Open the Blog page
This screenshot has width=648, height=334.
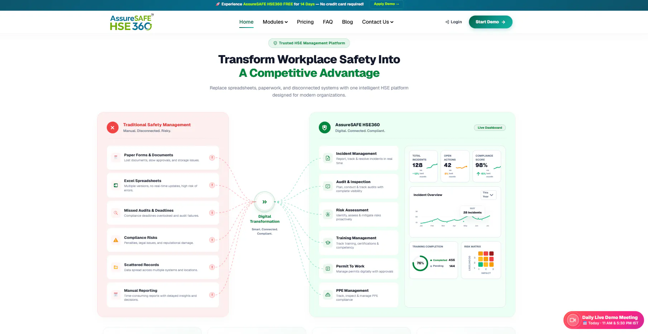pyautogui.click(x=347, y=22)
